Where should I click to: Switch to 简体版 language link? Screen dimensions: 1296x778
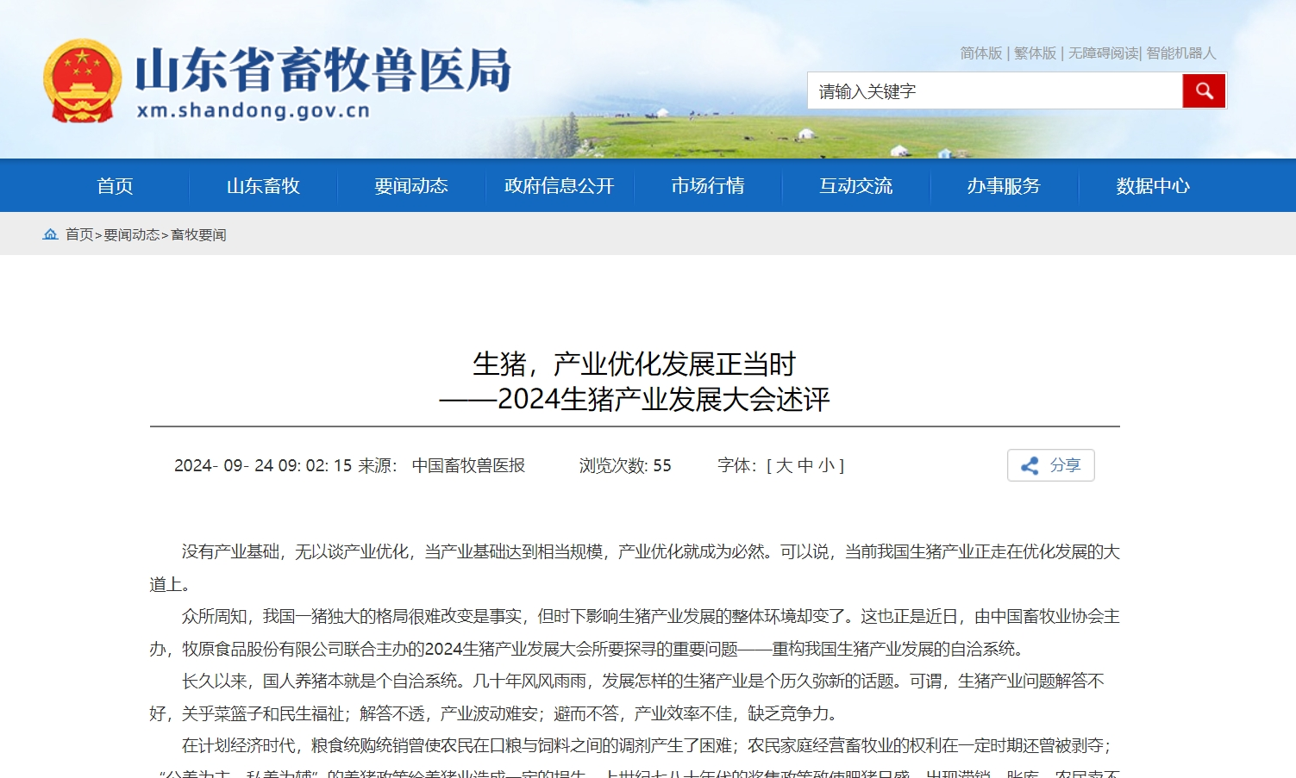(x=981, y=53)
